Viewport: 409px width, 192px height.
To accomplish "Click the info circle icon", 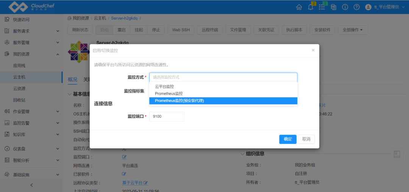I will [345, 7].
